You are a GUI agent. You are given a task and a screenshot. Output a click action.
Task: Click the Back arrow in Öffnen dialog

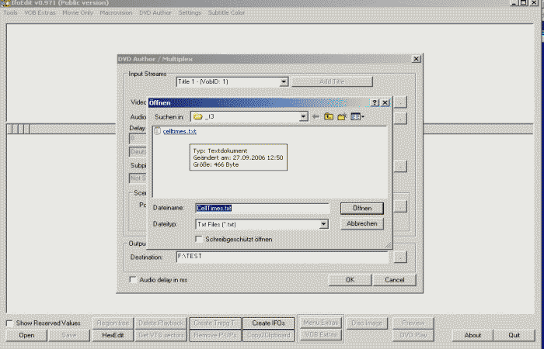click(x=316, y=117)
